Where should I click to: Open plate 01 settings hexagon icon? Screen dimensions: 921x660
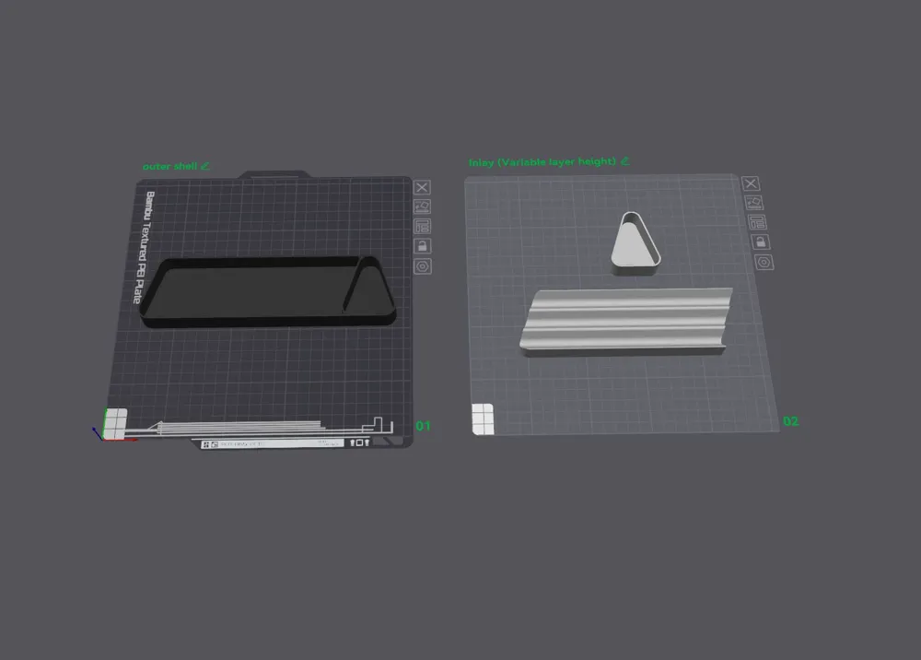422,266
